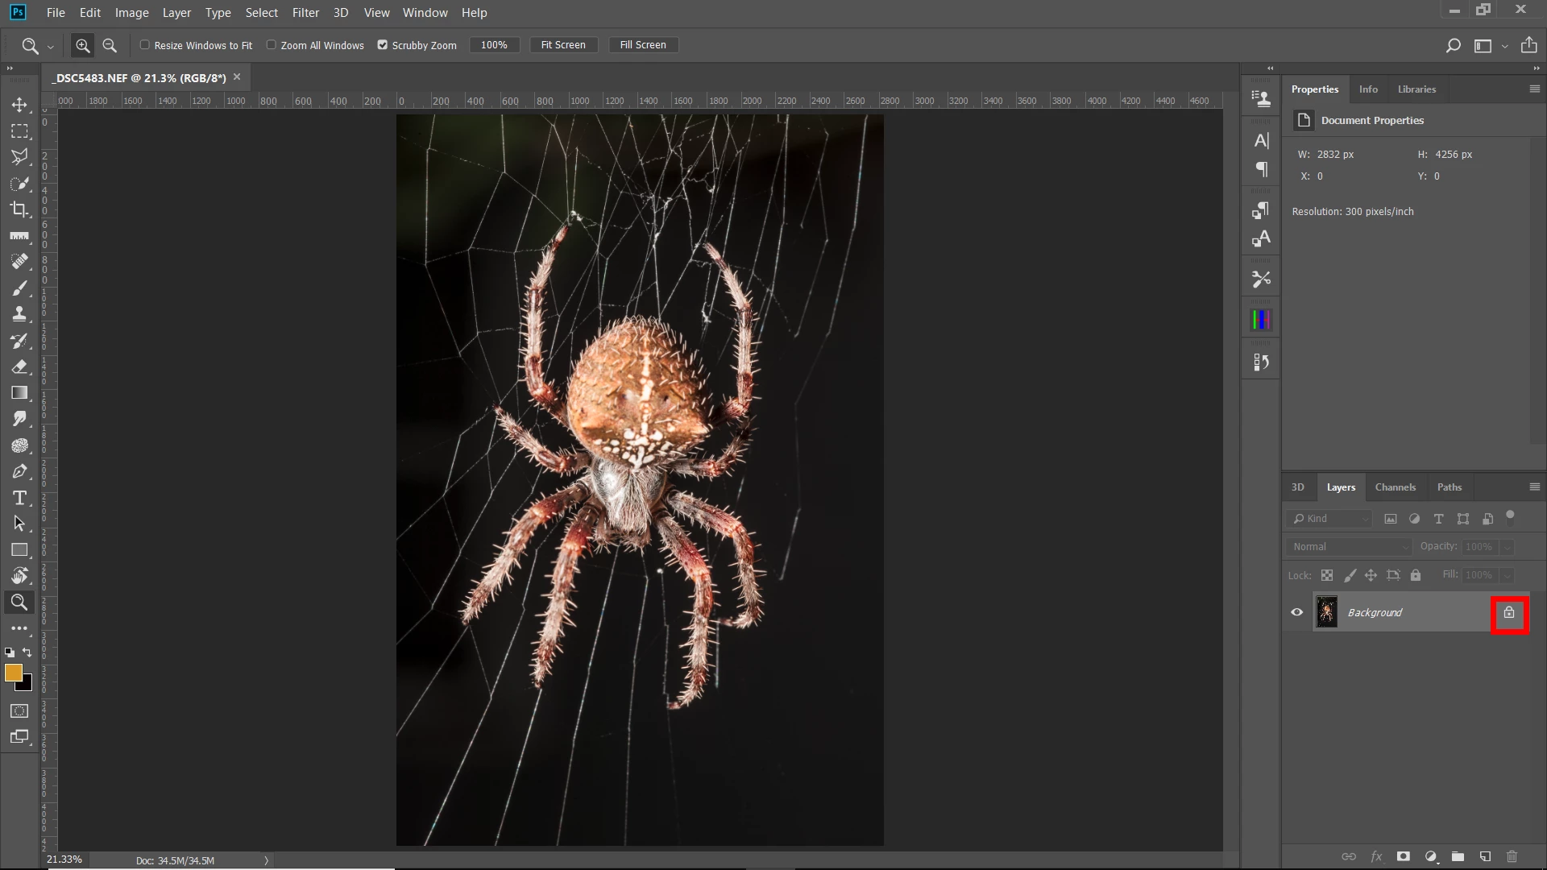
Task: Select the Crop tool
Action: [x=19, y=209]
